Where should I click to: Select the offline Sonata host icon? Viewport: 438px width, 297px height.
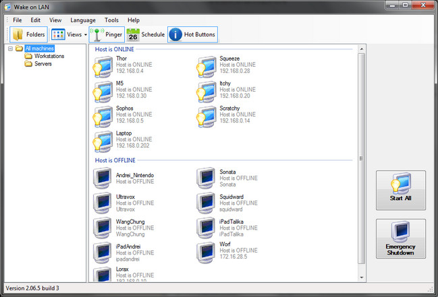pyautogui.click(x=207, y=178)
